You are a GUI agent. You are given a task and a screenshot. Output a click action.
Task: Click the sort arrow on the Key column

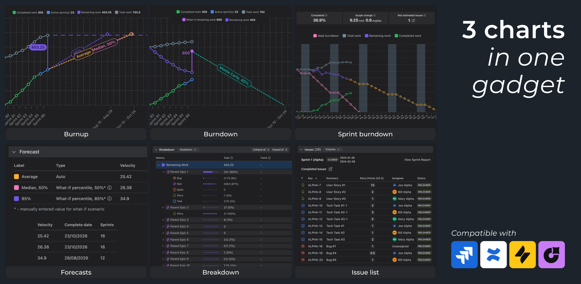coord(316,178)
